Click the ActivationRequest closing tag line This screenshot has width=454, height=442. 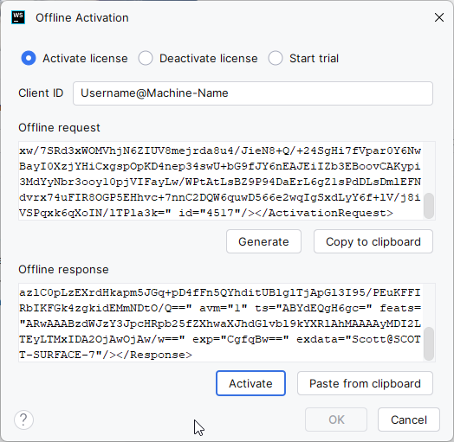[x=206, y=213]
